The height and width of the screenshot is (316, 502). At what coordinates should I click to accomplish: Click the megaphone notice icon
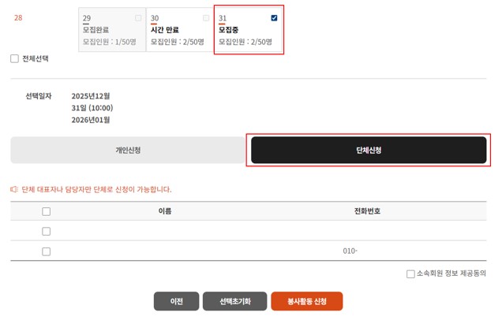[x=13, y=189]
